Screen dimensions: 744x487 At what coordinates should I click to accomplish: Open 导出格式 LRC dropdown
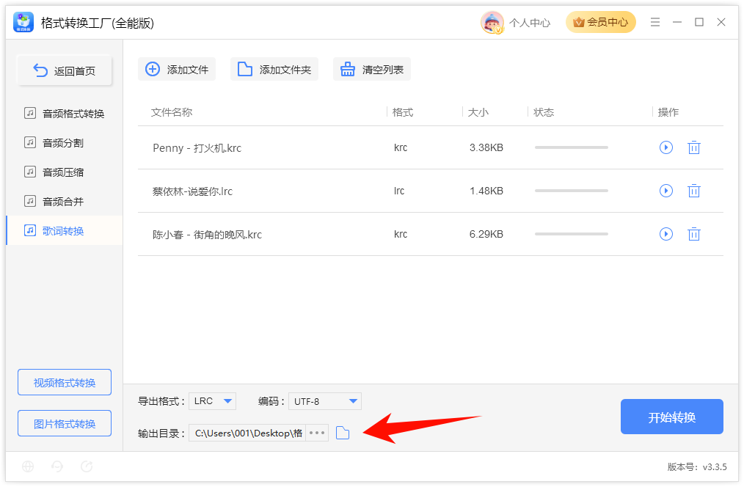(x=212, y=401)
